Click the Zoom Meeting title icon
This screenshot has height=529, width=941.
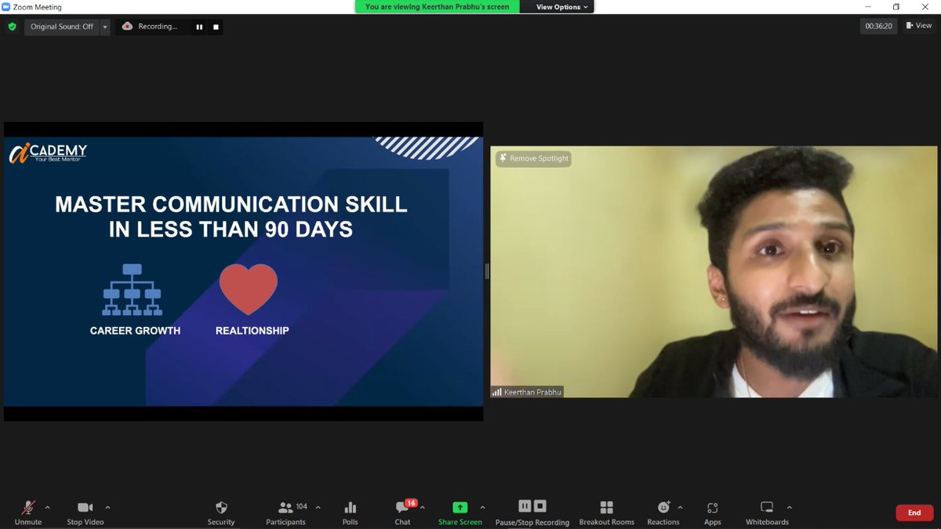[6, 6]
